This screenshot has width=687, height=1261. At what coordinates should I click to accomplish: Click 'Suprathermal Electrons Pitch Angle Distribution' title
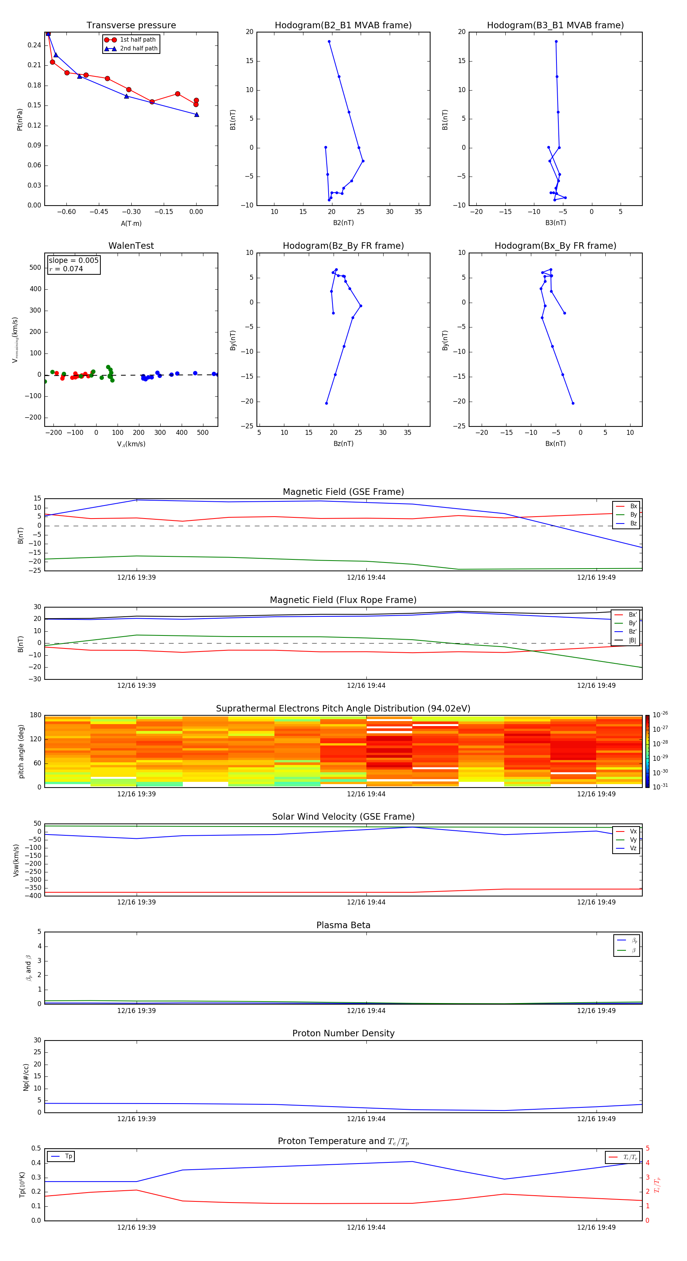click(343, 708)
